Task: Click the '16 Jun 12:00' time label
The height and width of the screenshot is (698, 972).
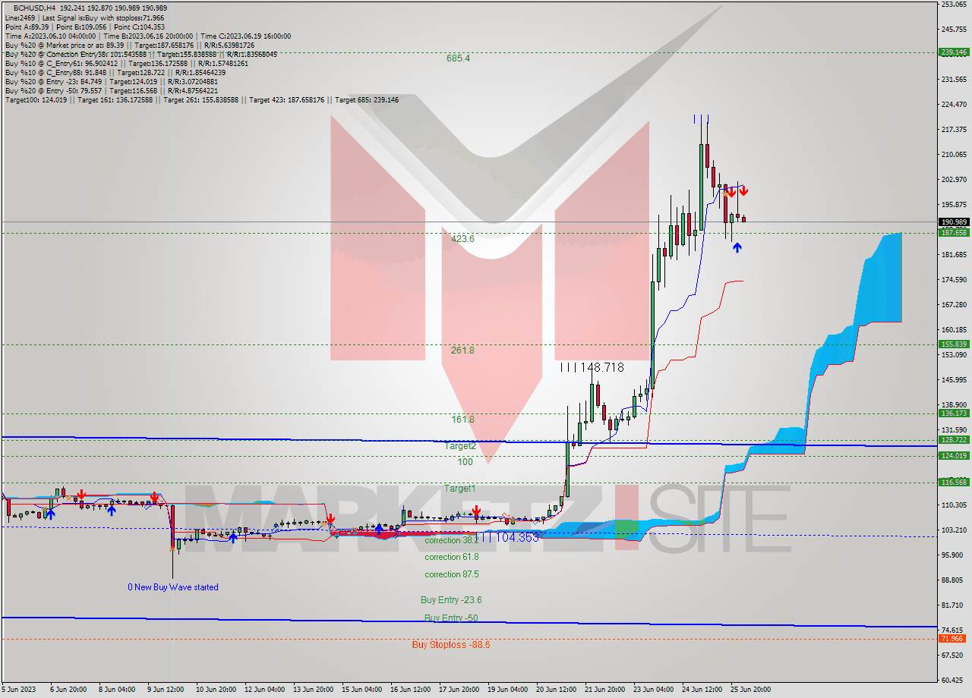Action: [x=409, y=690]
